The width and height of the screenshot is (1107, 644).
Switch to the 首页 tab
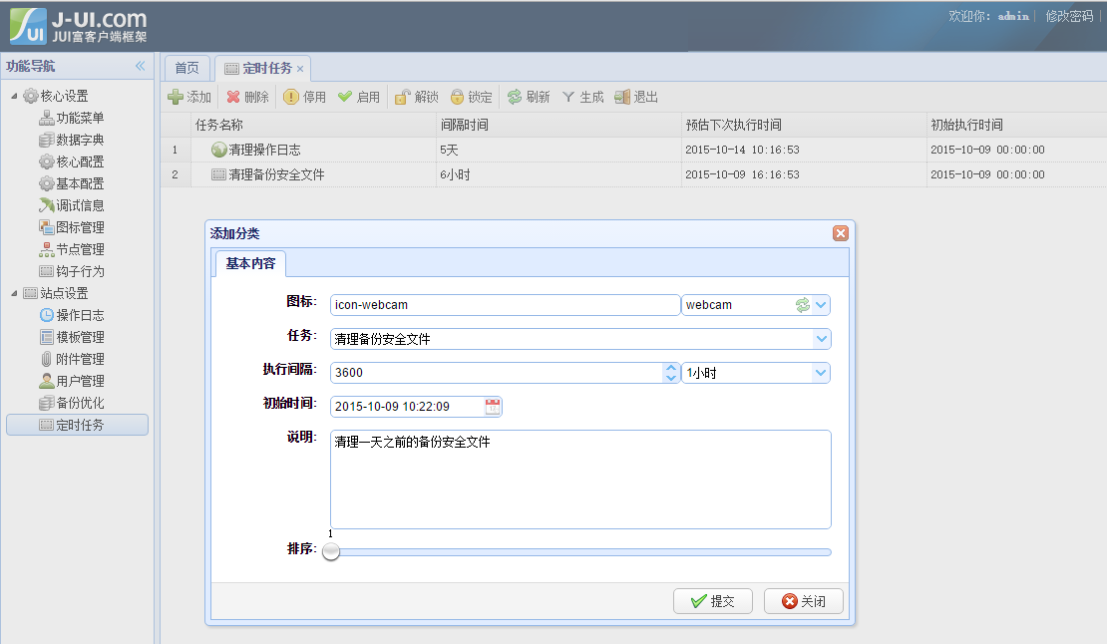tap(186, 68)
